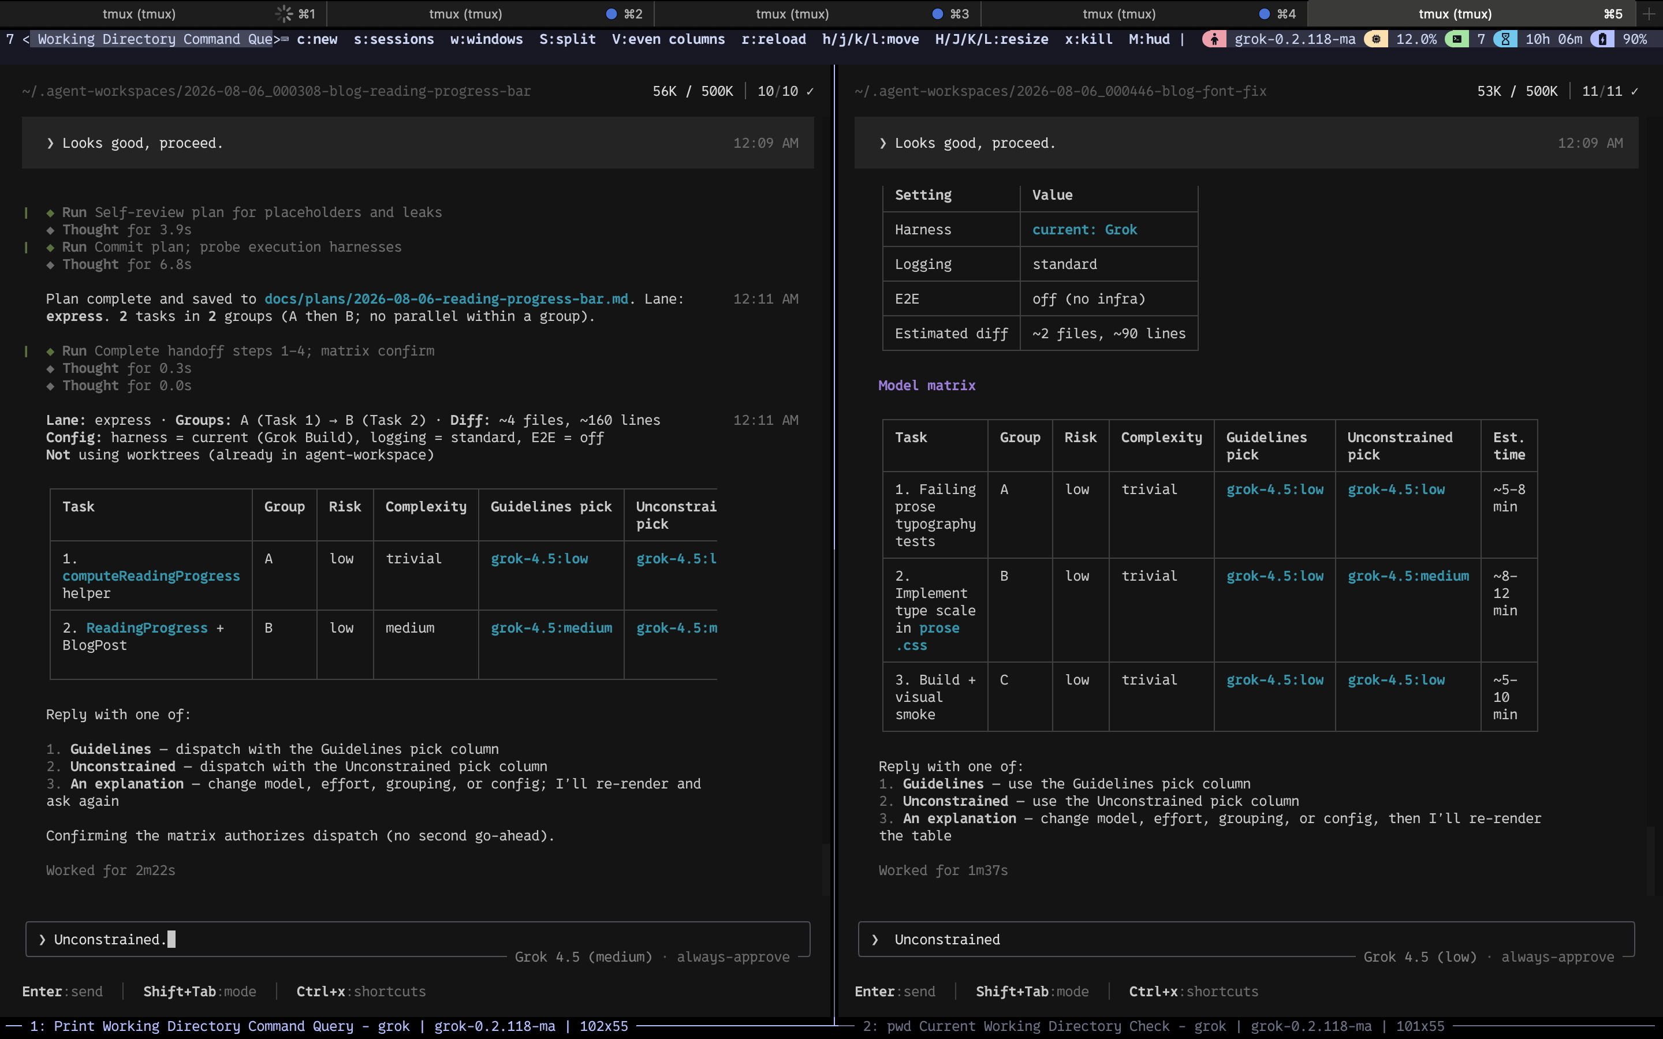Click the blue activity dot on tab ⌘2
1663x1039 pixels.
611,14
